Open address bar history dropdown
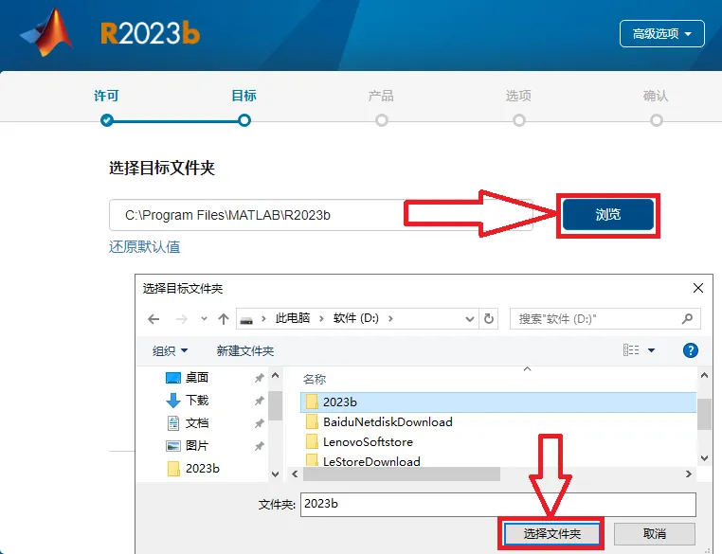The image size is (722, 554). (470, 319)
